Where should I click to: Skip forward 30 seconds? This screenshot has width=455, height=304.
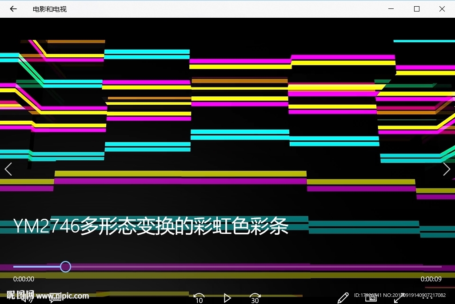point(255,298)
